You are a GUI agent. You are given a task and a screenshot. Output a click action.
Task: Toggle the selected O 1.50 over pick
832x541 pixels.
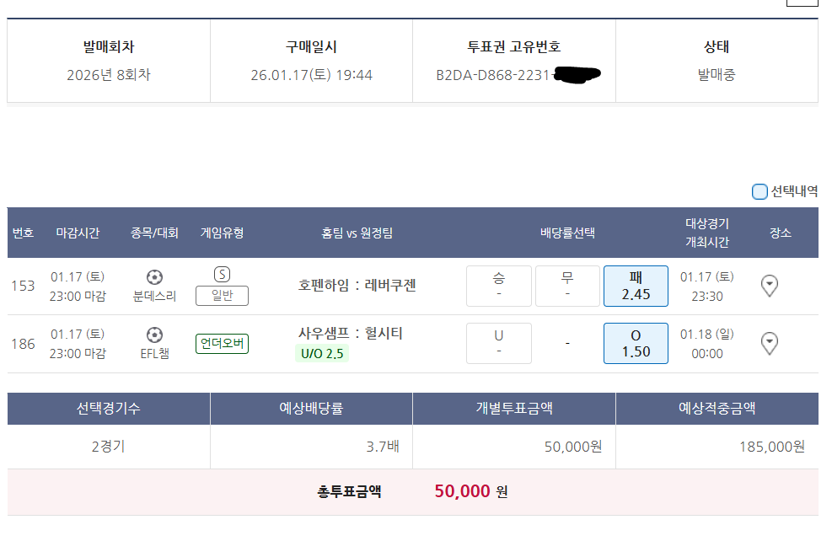tap(635, 341)
